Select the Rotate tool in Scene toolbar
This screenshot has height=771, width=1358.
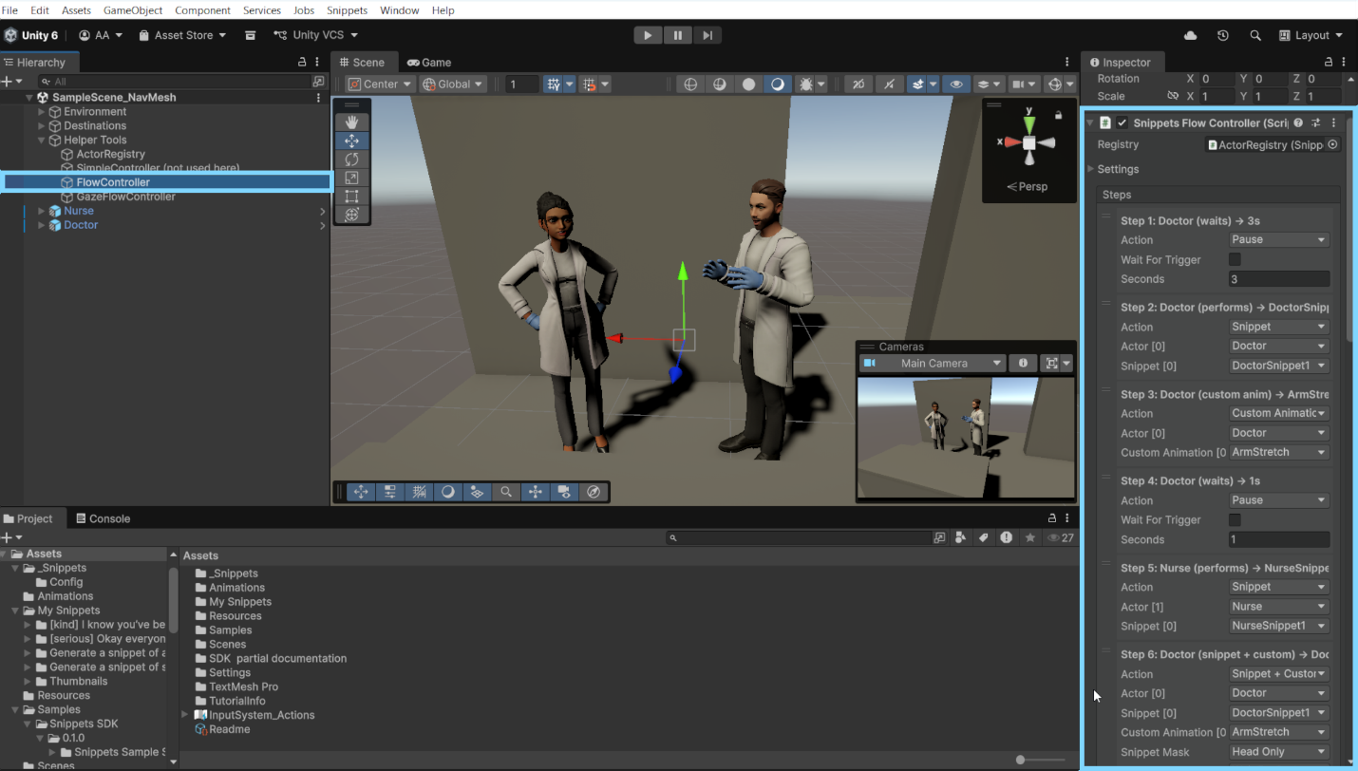351,159
